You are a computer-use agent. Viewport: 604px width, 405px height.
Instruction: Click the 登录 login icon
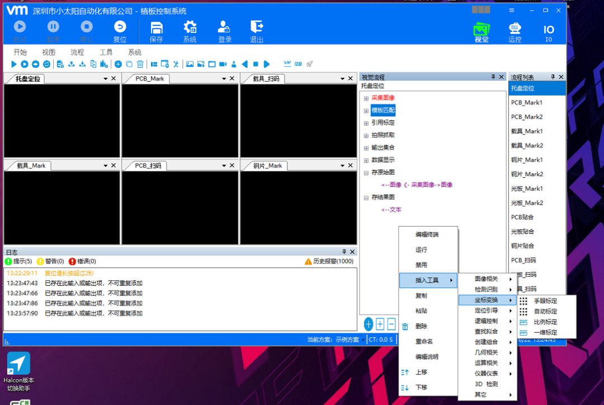[224, 27]
